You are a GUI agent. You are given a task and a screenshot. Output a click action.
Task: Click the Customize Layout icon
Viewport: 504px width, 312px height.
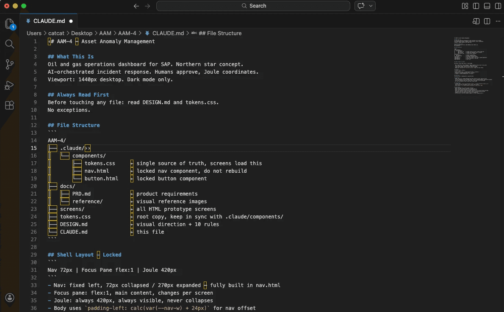coord(465,6)
